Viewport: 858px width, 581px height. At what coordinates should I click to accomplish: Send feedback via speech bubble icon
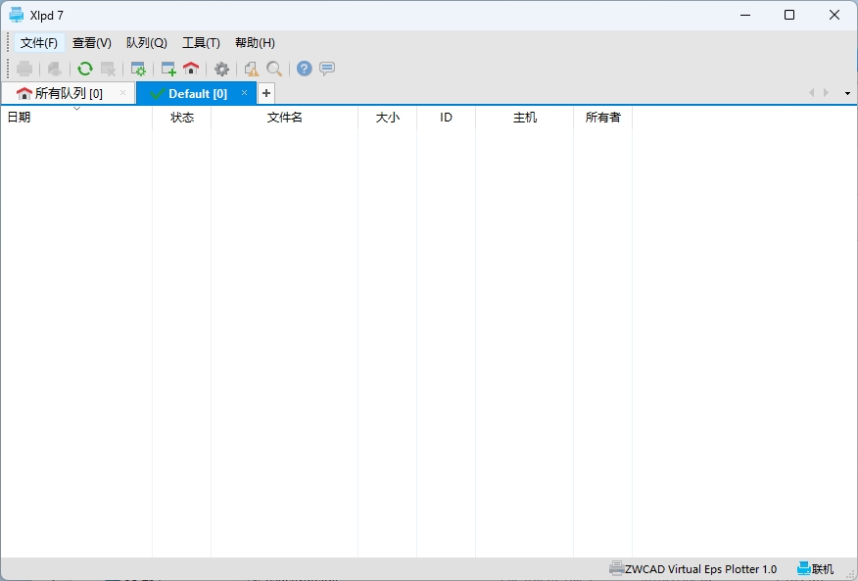tap(326, 69)
